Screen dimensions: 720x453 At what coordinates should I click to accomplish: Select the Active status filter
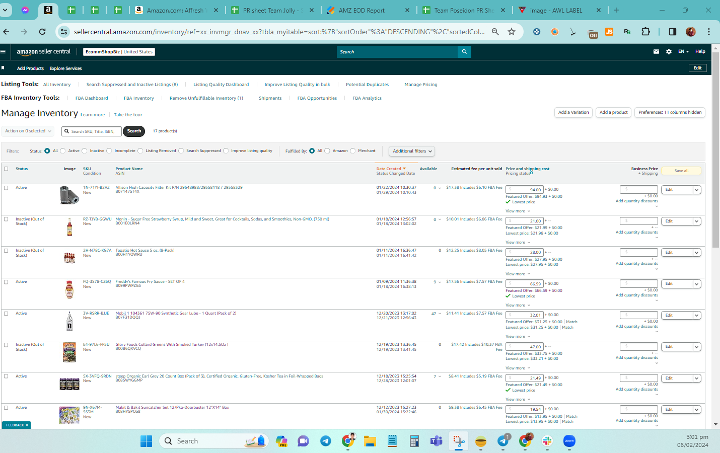click(62, 150)
